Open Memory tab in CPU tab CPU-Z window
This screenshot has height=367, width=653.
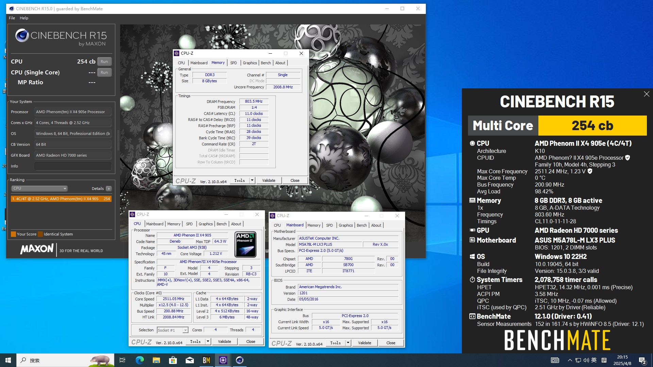pos(174,224)
